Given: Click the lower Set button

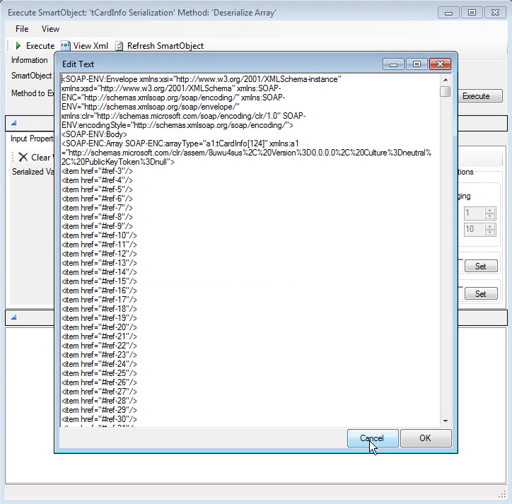Looking at the screenshot, I should pyautogui.click(x=481, y=293).
